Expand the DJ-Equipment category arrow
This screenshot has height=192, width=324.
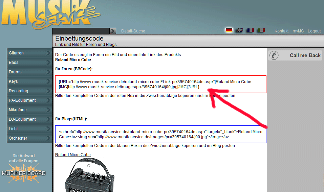(48, 119)
